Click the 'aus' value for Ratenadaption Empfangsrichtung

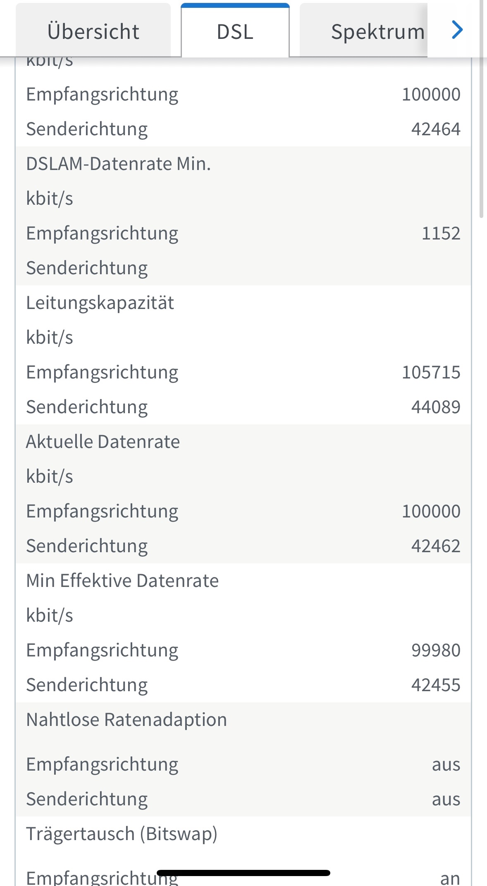(446, 764)
